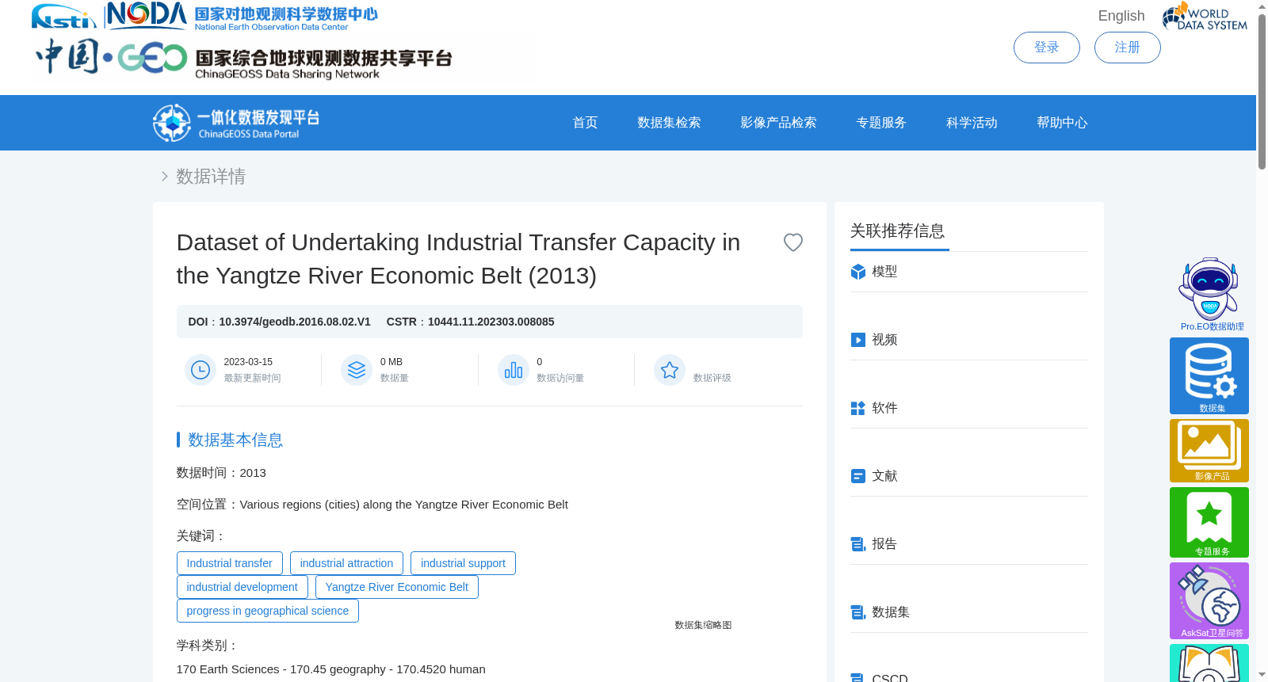Click the China GEO sharing platform logo

[244, 59]
